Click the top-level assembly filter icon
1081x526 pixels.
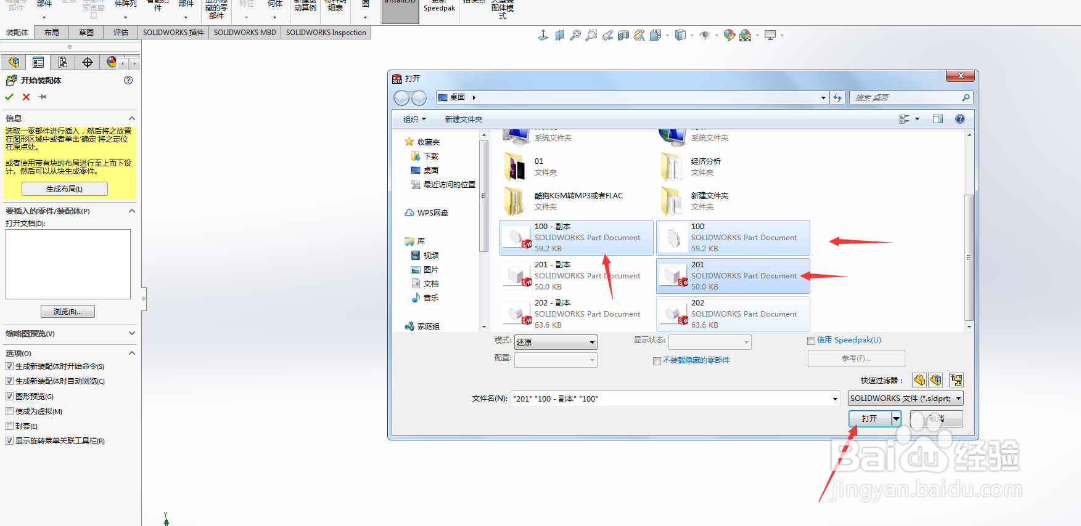[x=956, y=380]
